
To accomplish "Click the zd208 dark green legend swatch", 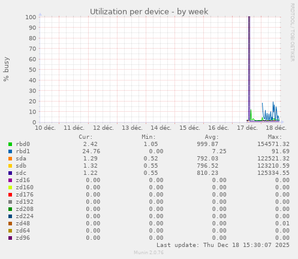I will tap(10, 209).
